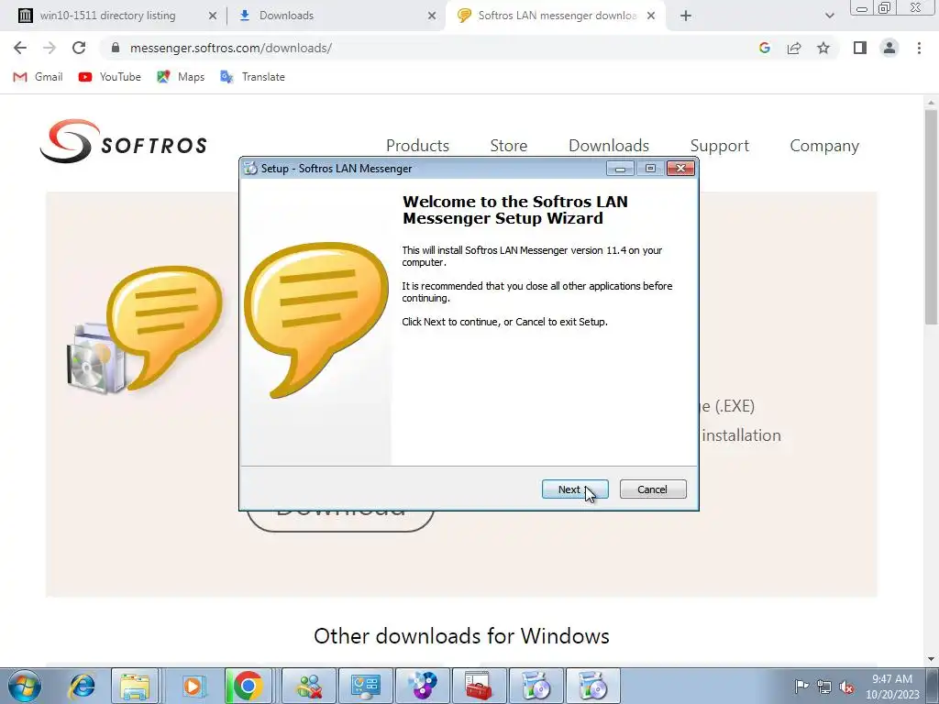Open the last setup installer taskbar icon
Viewport: 939px width, 704px height.
click(x=593, y=686)
